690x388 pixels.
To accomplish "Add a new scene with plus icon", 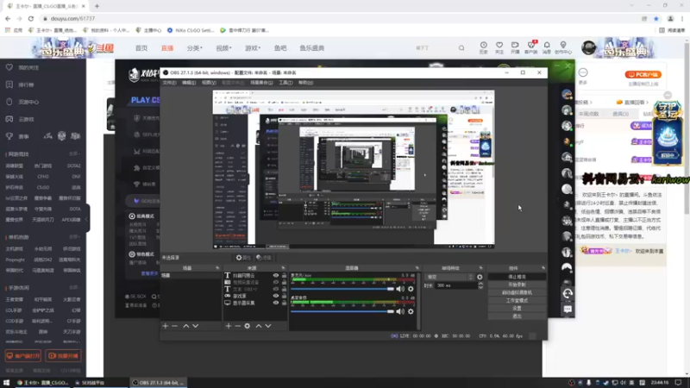I will tap(166, 326).
